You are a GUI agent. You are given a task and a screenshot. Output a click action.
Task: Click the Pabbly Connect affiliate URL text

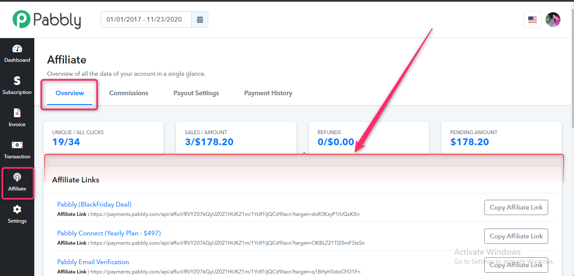pos(227,243)
